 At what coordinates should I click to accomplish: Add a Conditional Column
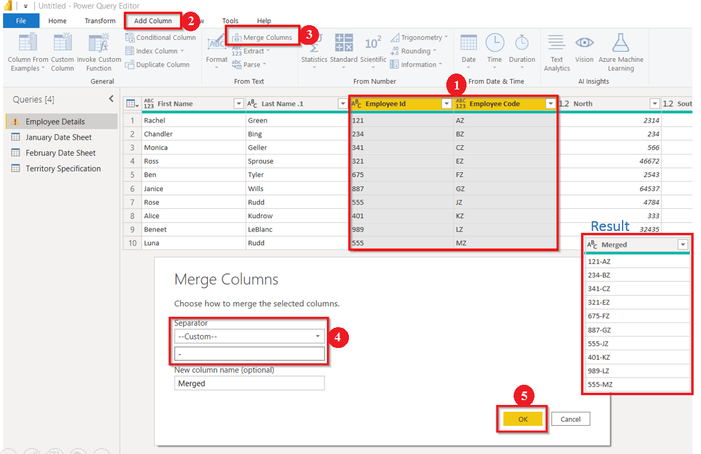[x=161, y=37]
